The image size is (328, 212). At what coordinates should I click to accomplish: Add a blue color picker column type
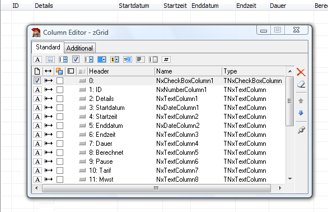point(102,59)
